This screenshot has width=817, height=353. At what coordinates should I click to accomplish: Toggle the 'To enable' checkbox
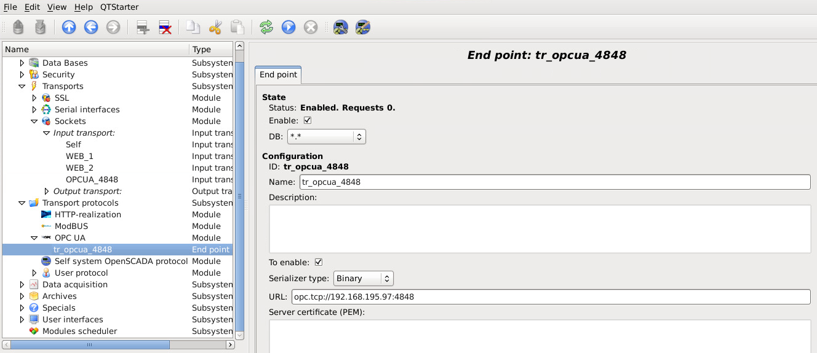click(x=318, y=262)
